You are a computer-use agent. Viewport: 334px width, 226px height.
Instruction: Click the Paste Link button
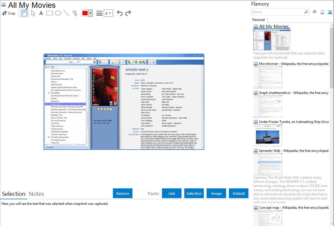[x=172, y=193]
